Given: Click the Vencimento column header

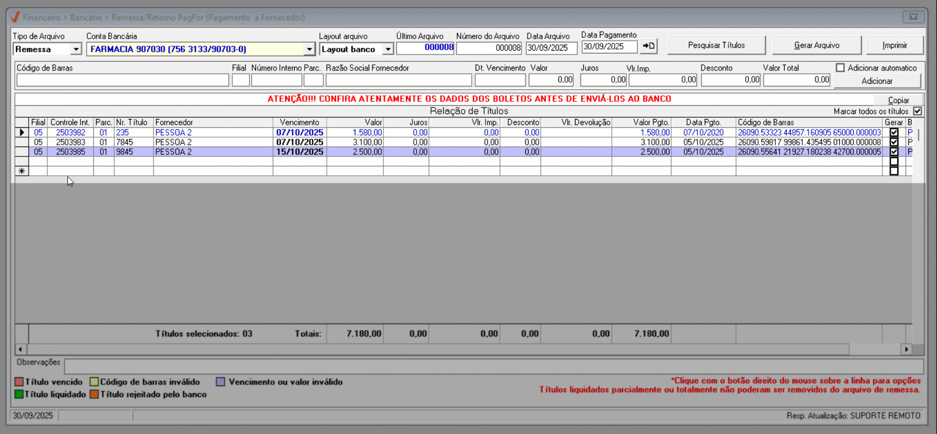Looking at the screenshot, I should coord(299,122).
